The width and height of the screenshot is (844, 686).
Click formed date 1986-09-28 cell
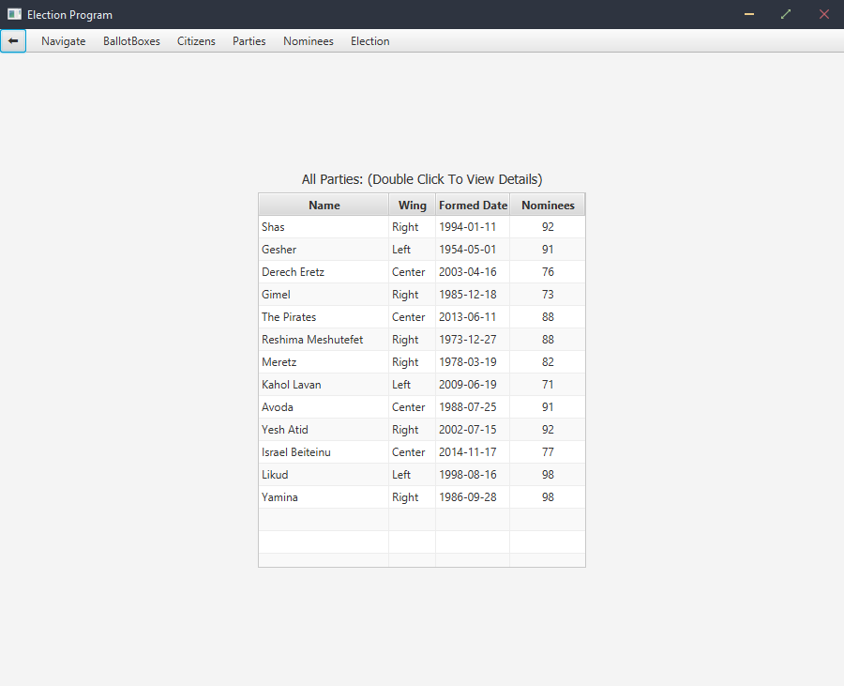[x=473, y=497]
